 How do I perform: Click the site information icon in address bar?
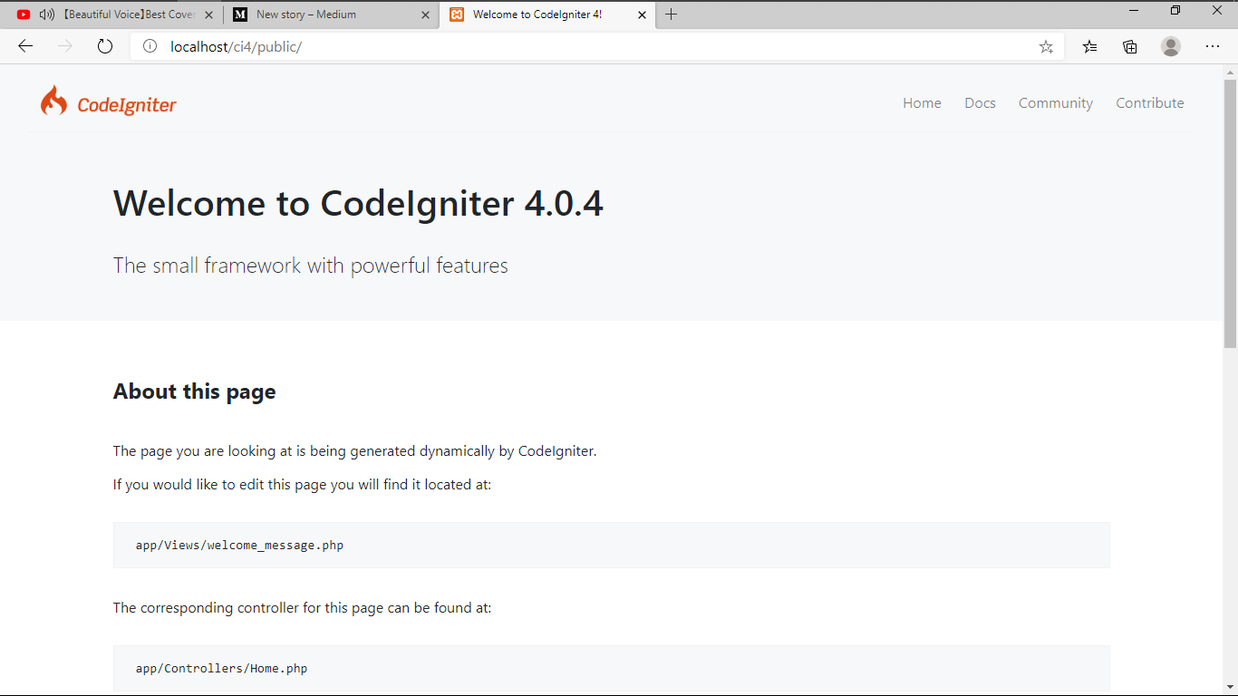tap(150, 46)
